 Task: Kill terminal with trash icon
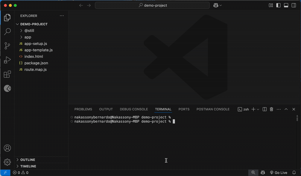click(x=271, y=109)
